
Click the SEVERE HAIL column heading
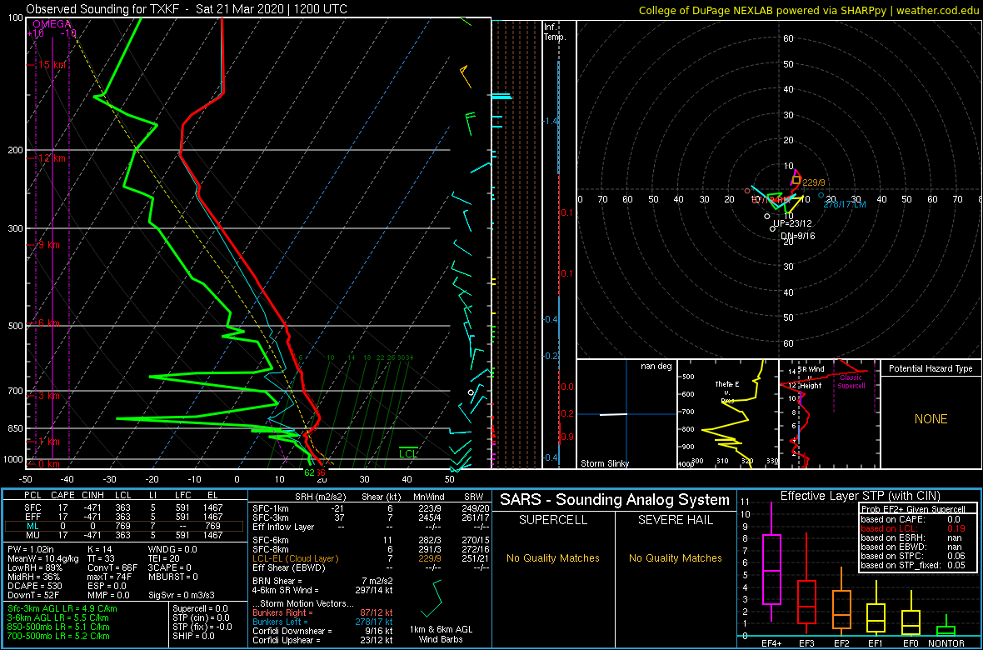676,520
